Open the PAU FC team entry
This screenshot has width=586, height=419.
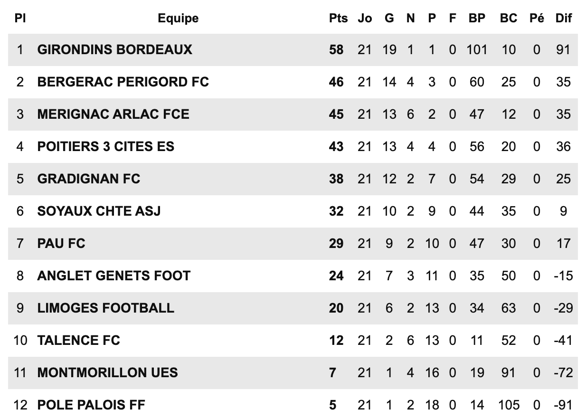[x=61, y=243]
